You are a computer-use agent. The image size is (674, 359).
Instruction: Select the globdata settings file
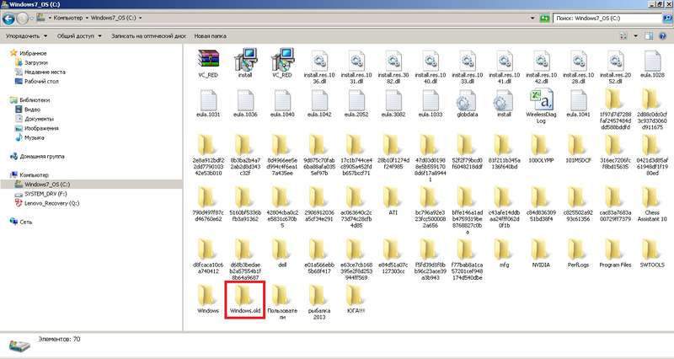coord(468,103)
